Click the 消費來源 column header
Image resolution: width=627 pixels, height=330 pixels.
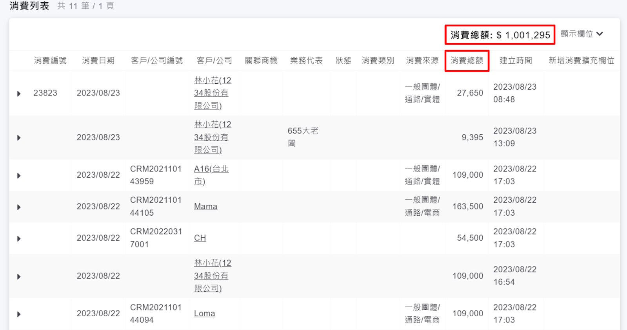422,61
